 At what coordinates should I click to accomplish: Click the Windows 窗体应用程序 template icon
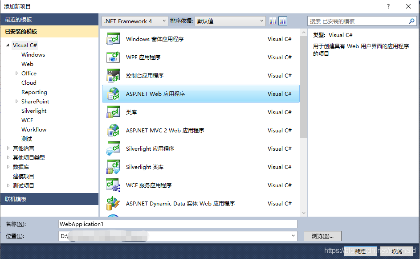coord(113,39)
